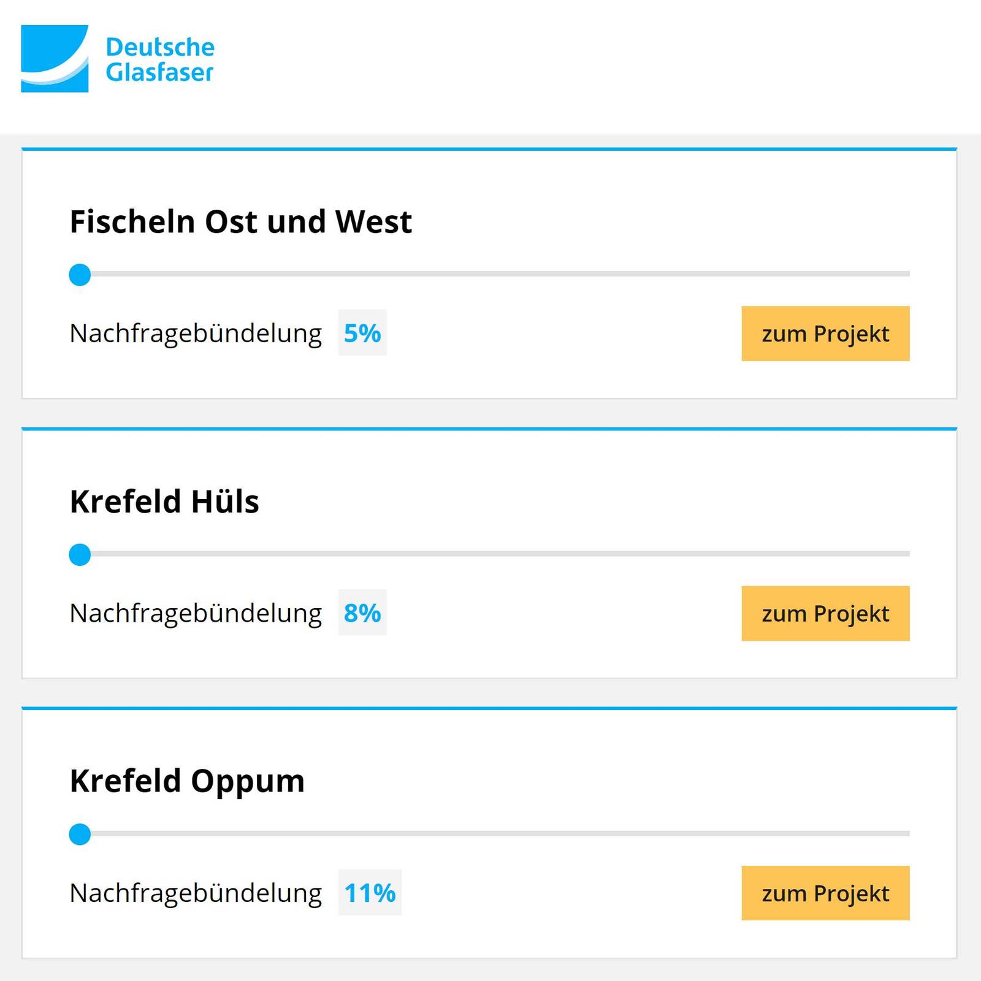Screen dimensions: 981x981
Task: Click the blue top border of the Krefeld Hüls card
Action: tap(490, 430)
